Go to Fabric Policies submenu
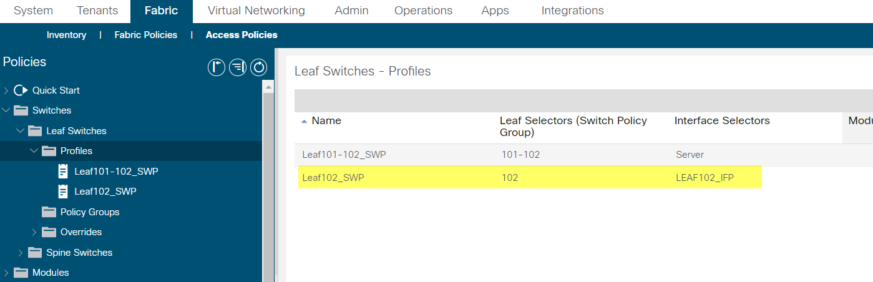Viewport: 873px width, 282px height. tap(145, 35)
